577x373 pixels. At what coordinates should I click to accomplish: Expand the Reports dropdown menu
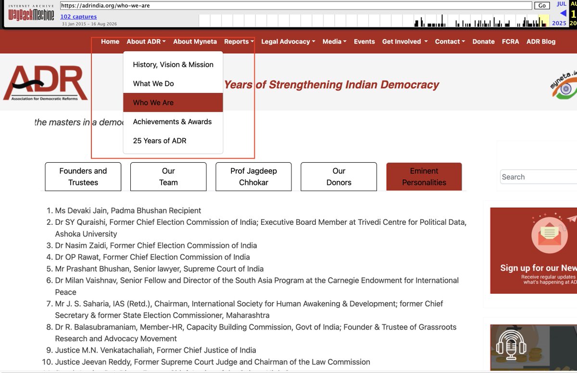point(239,41)
